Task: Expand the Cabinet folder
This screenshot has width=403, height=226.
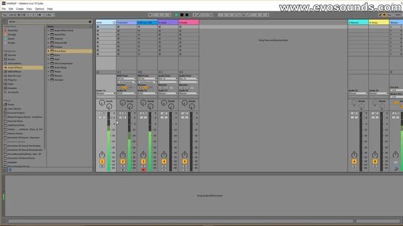Action: click(x=48, y=39)
